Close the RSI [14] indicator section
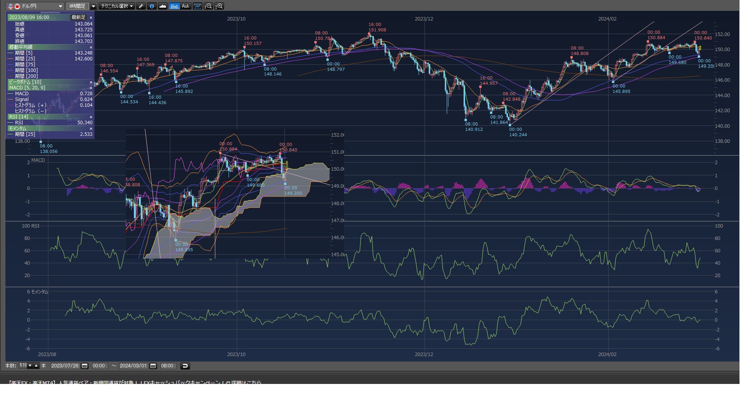743x418 pixels. [x=91, y=117]
